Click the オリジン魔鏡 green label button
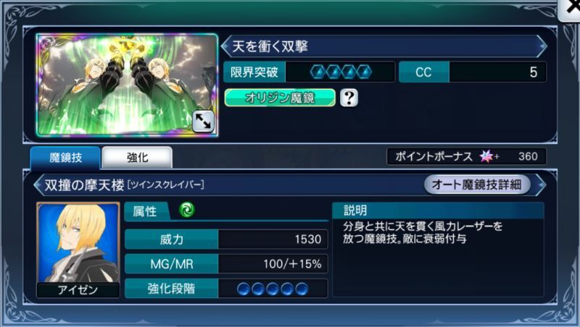580x327 pixels. click(x=280, y=98)
